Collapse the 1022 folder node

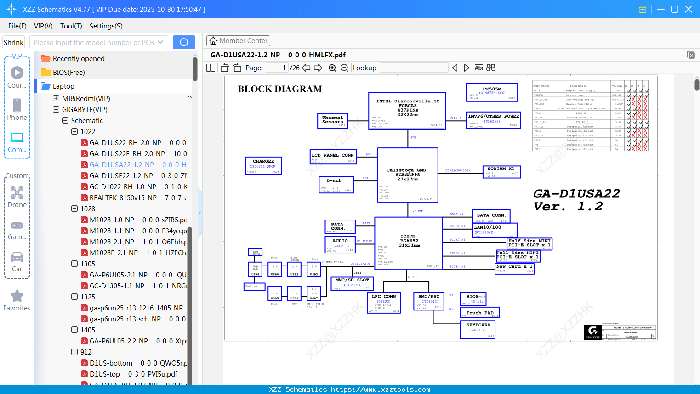74,131
